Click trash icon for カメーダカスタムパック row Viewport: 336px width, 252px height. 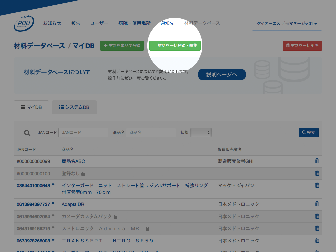[317, 216]
